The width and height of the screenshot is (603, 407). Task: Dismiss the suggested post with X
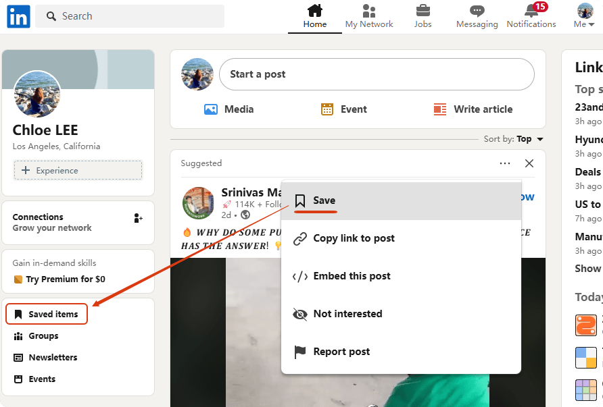529,163
